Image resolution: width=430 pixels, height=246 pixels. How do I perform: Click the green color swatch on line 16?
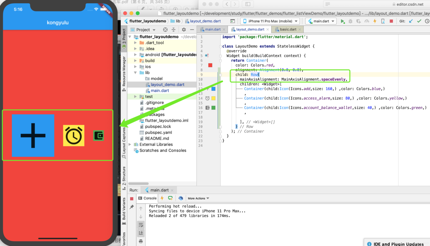[213, 108]
